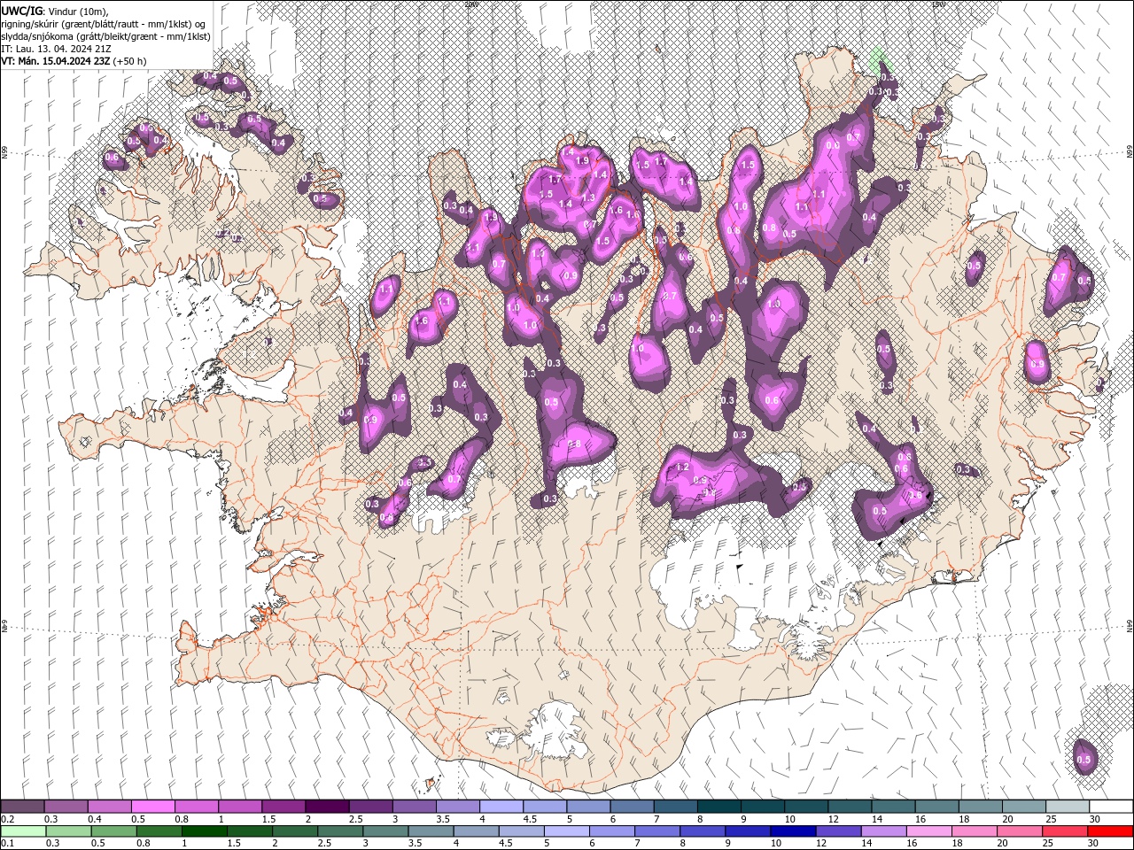
Task: Click the coral red 25 swatch in lower legend
Action: (1064, 831)
